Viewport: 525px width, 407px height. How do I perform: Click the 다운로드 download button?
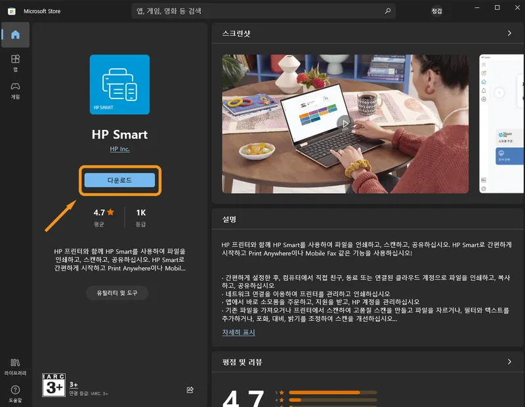119,181
